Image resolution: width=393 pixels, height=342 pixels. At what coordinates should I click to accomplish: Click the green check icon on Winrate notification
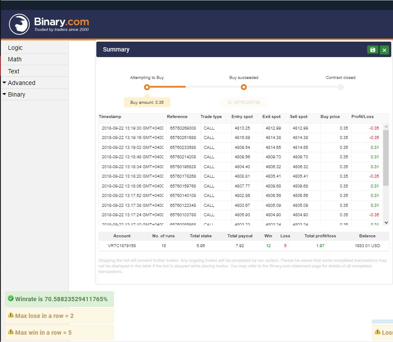pyautogui.click(x=10, y=299)
